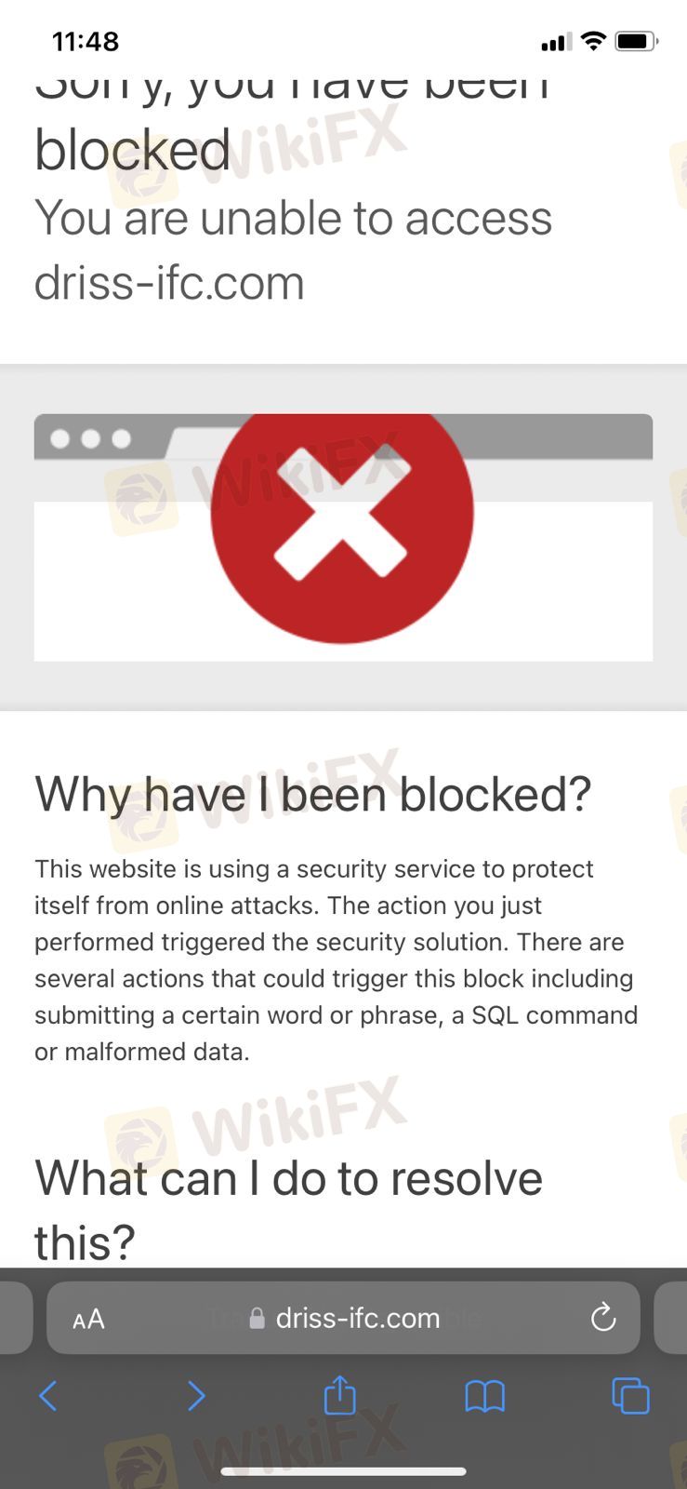Tap the Safari back arrow
Viewport: 687px width, 1489px height.
pyautogui.click(x=48, y=1396)
